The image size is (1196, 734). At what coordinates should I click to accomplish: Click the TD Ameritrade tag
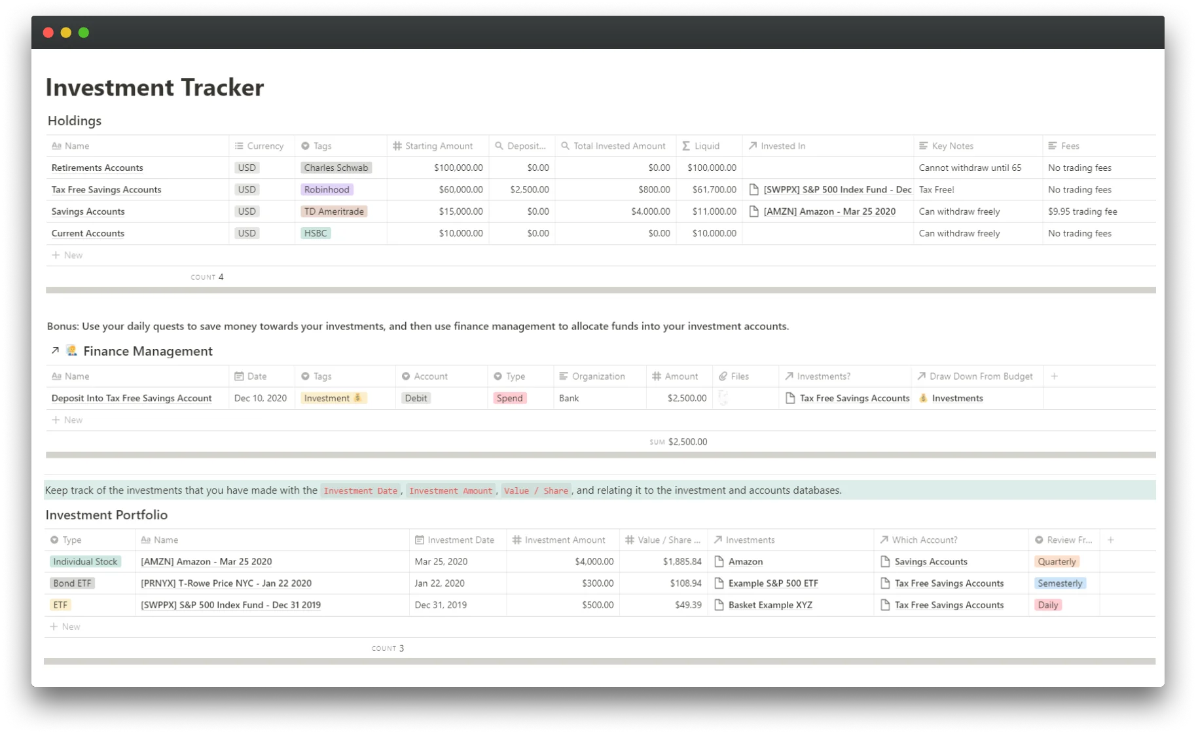coord(334,211)
